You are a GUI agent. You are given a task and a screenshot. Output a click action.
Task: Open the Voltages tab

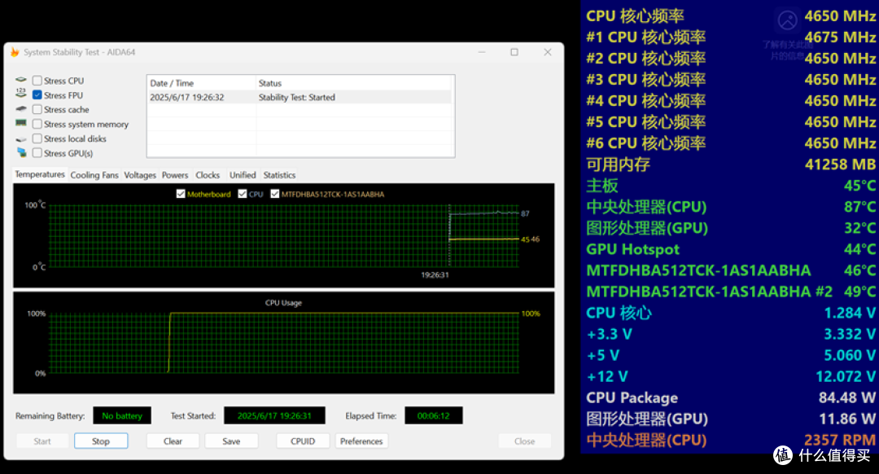pos(140,175)
